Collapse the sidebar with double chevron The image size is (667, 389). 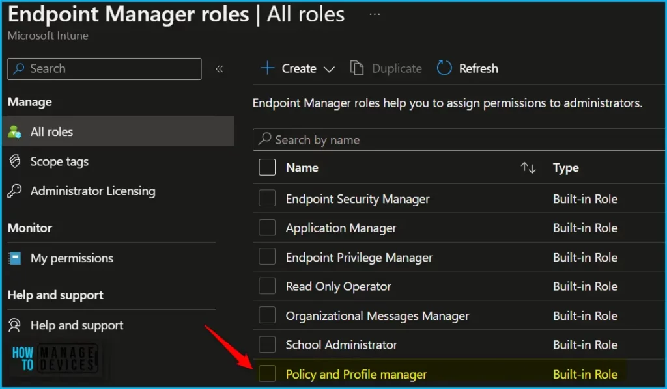pyautogui.click(x=220, y=69)
